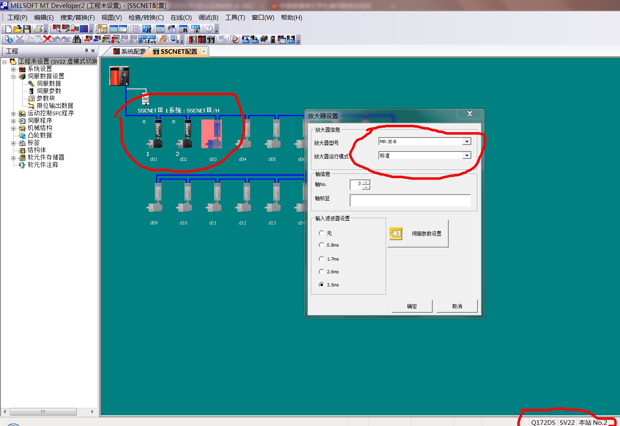Click the project tree horizontal scrollbar
Screen dimensions: 620x426
[x=43, y=412]
